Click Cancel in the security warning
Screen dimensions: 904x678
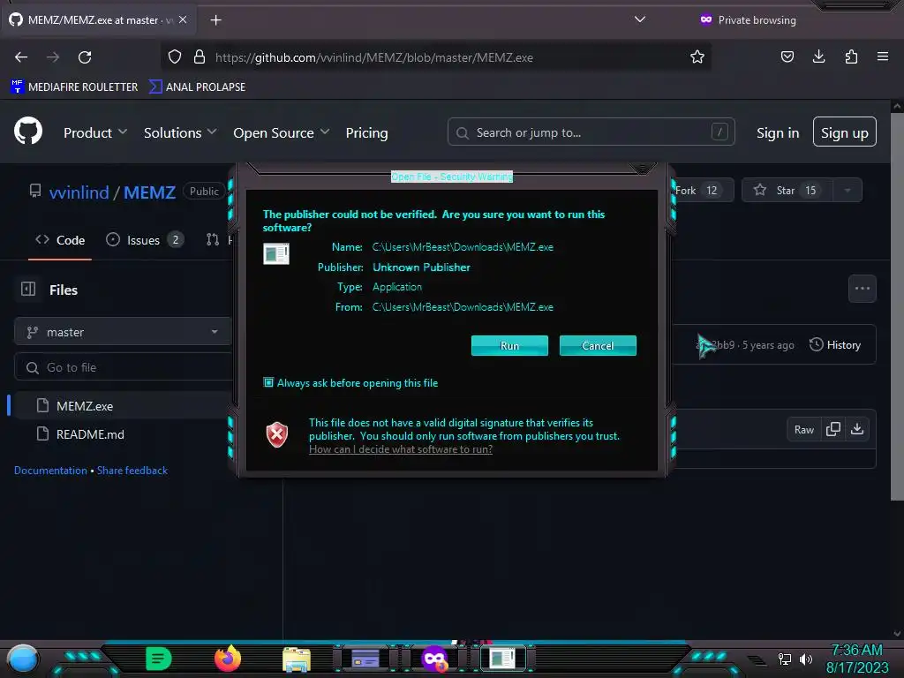(598, 345)
